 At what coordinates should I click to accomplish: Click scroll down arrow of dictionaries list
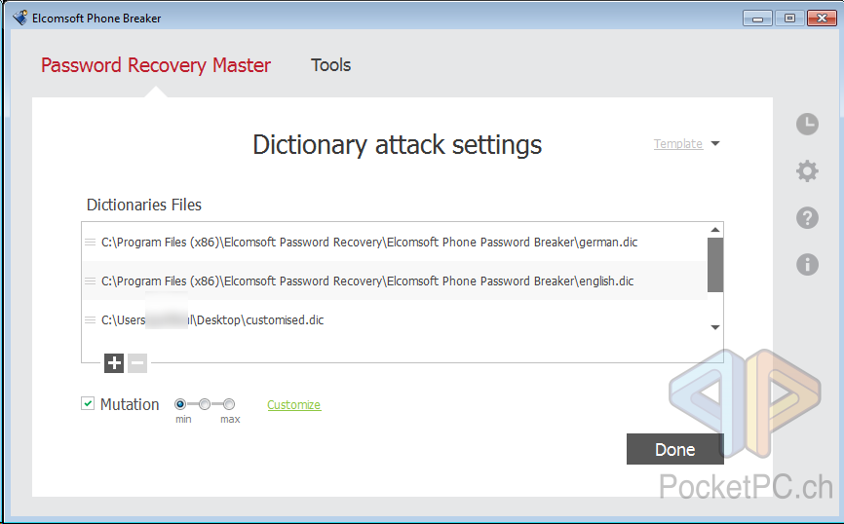[x=714, y=327]
